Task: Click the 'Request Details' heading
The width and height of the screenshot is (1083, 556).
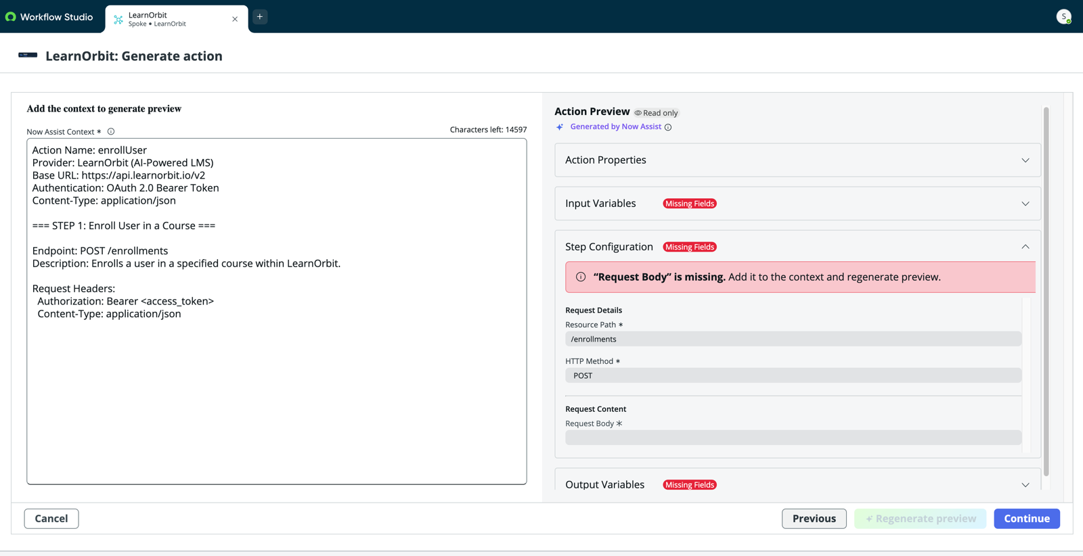Action: (594, 310)
